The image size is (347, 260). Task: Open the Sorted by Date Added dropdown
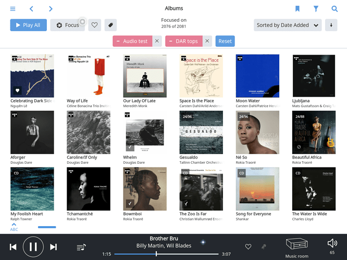click(288, 25)
